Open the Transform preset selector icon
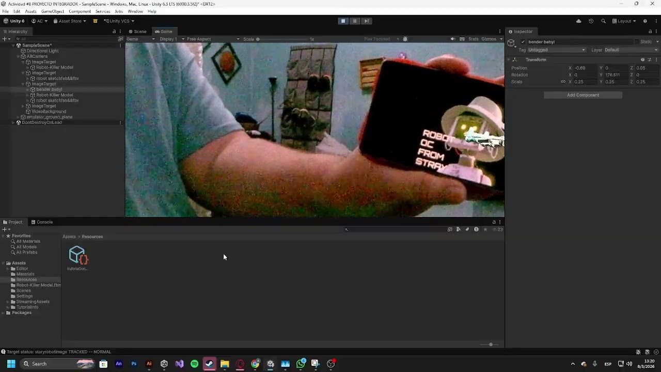Image resolution: width=661 pixels, height=372 pixels. [650, 60]
